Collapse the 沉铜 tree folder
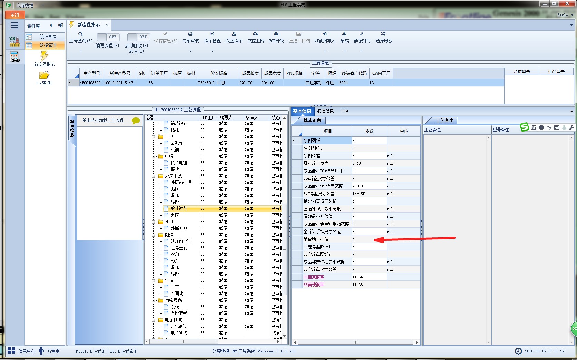Viewport: 577px width, 360px height. tap(154, 137)
